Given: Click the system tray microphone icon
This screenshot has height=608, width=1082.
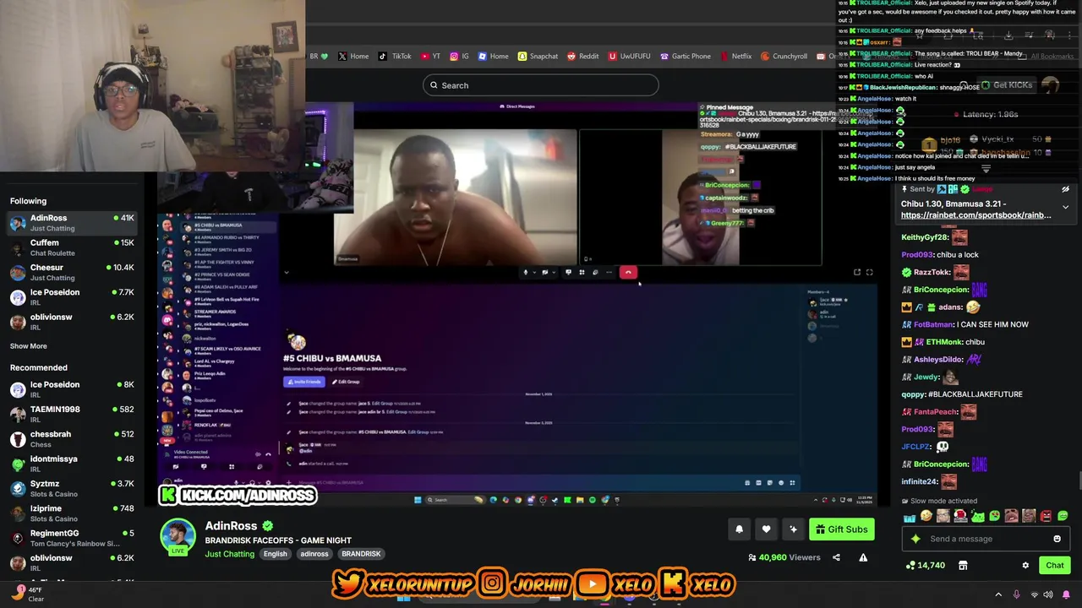Looking at the screenshot, I should pyautogui.click(x=1016, y=594).
